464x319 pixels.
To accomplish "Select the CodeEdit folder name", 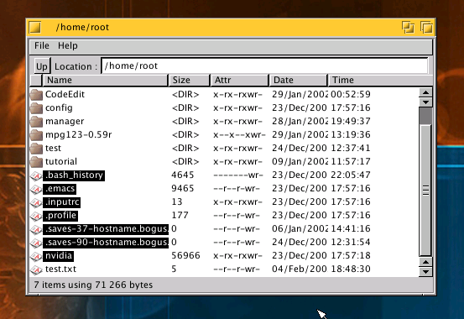I will tap(65, 95).
